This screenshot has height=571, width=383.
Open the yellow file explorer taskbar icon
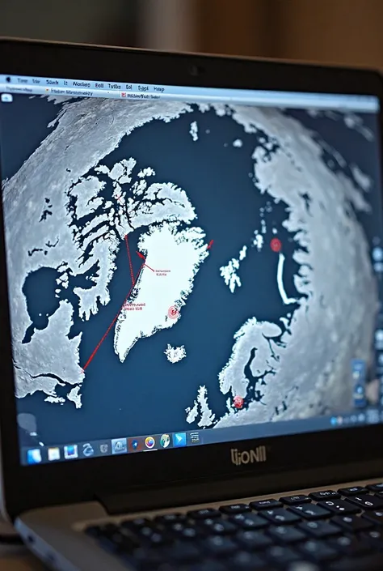tap(53, 454)
